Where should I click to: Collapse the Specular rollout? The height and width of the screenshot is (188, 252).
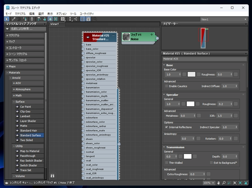tap(164, 95)
